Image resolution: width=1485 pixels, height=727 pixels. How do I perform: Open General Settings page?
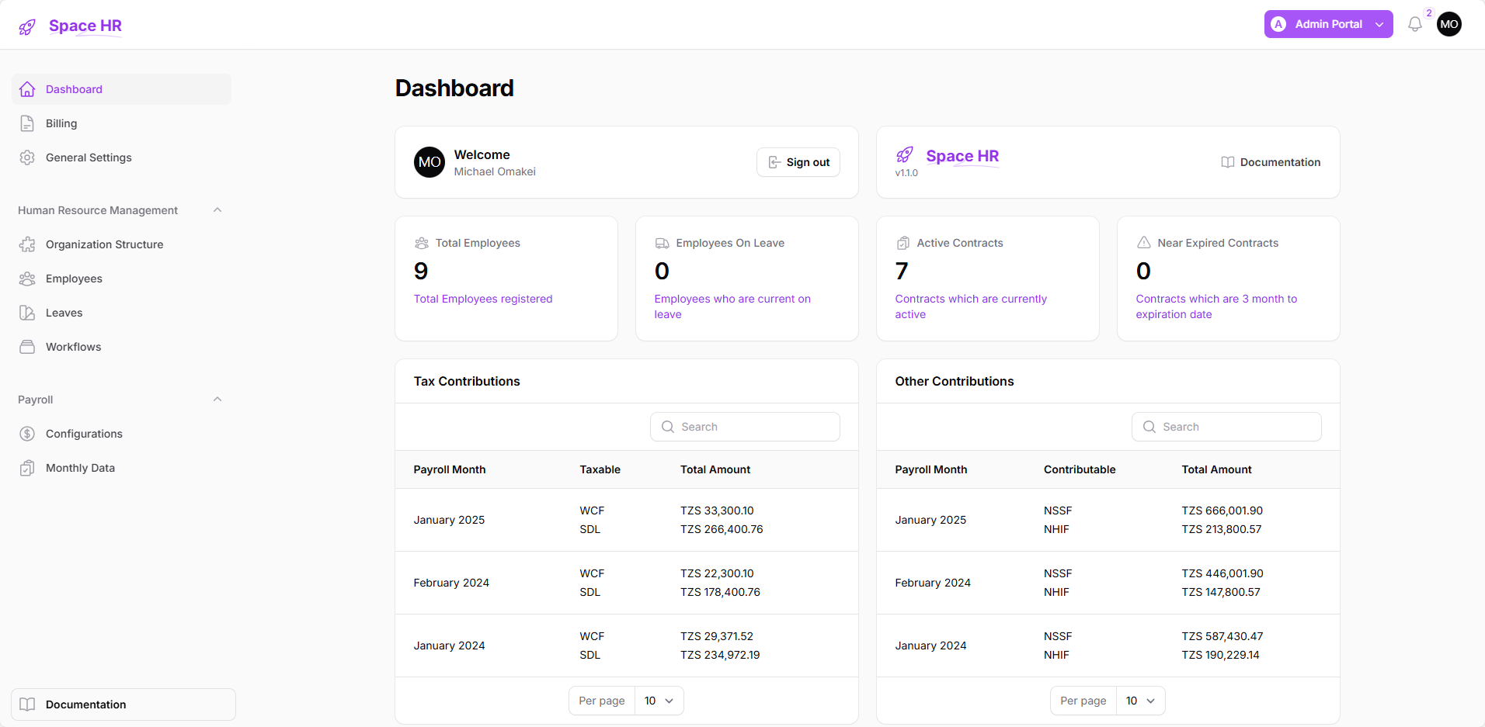[122, 158]
